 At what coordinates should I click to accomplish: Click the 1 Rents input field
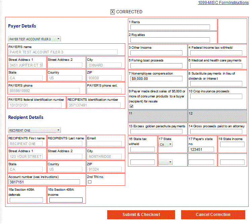click(x=170, y=27)
